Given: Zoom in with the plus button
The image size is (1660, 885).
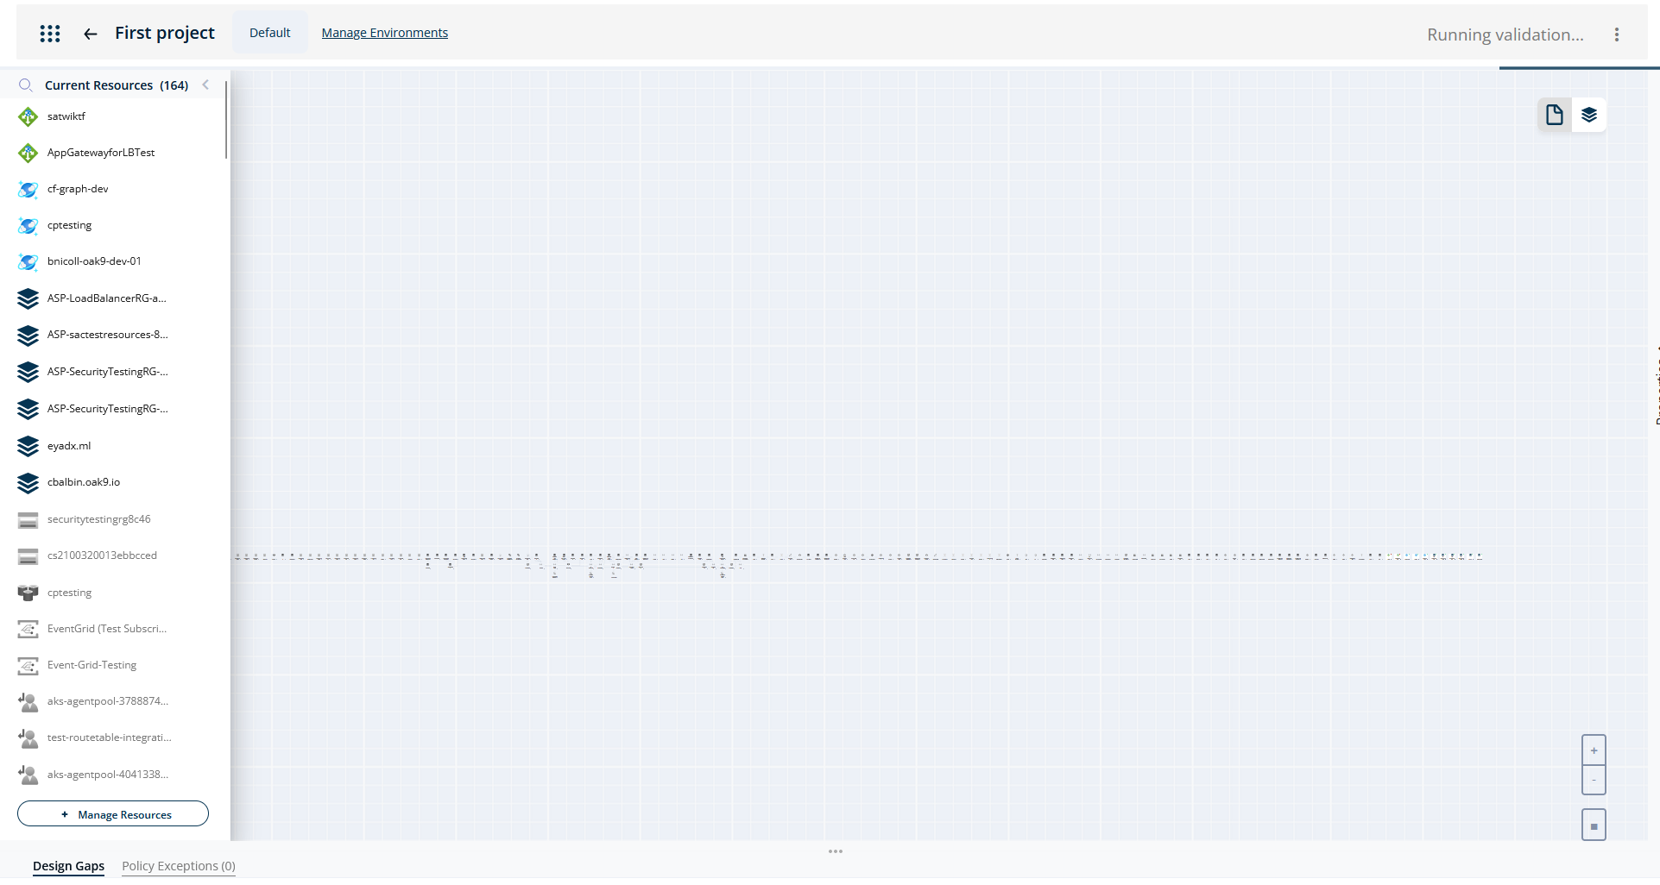Looking at the screenshot, I should click(x=1594, y=750).
